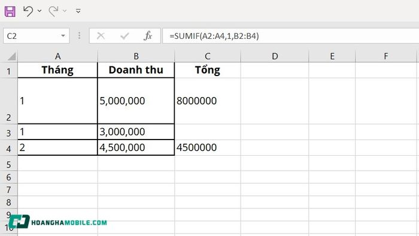Click cell with 4,500,000 in column B
419x236 pixels.
tap(136, 147)
